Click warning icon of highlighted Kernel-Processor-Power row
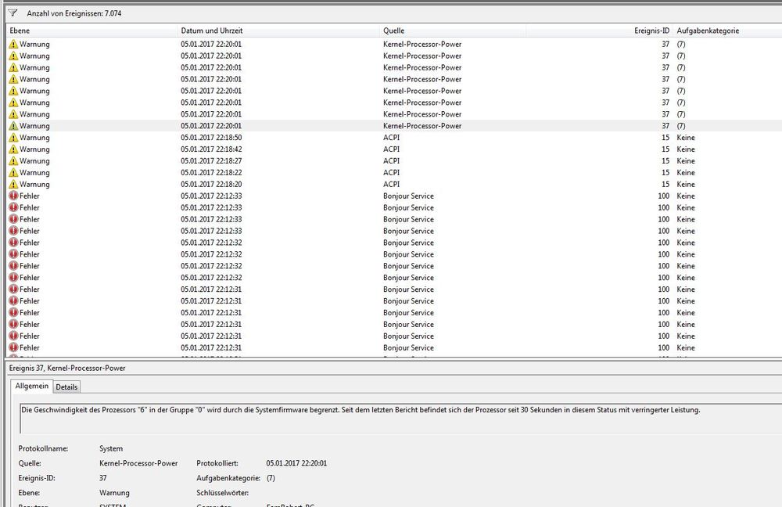This screenshot has height=507, width=782. 13,126
